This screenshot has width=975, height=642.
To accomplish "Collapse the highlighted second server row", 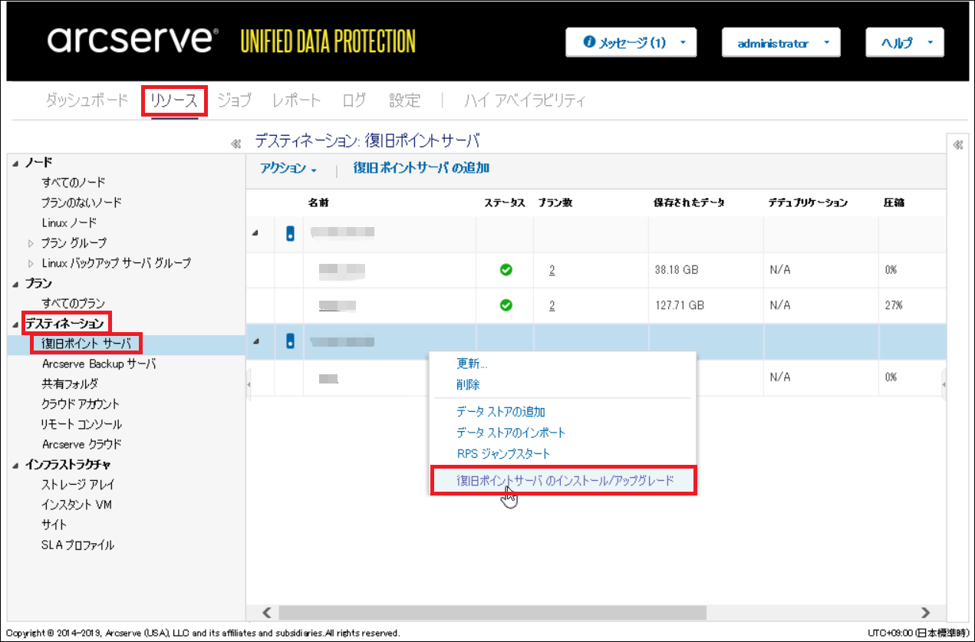I will tap(256, 341).
